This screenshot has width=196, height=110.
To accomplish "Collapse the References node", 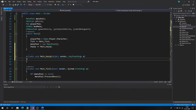I will (176, 21).
